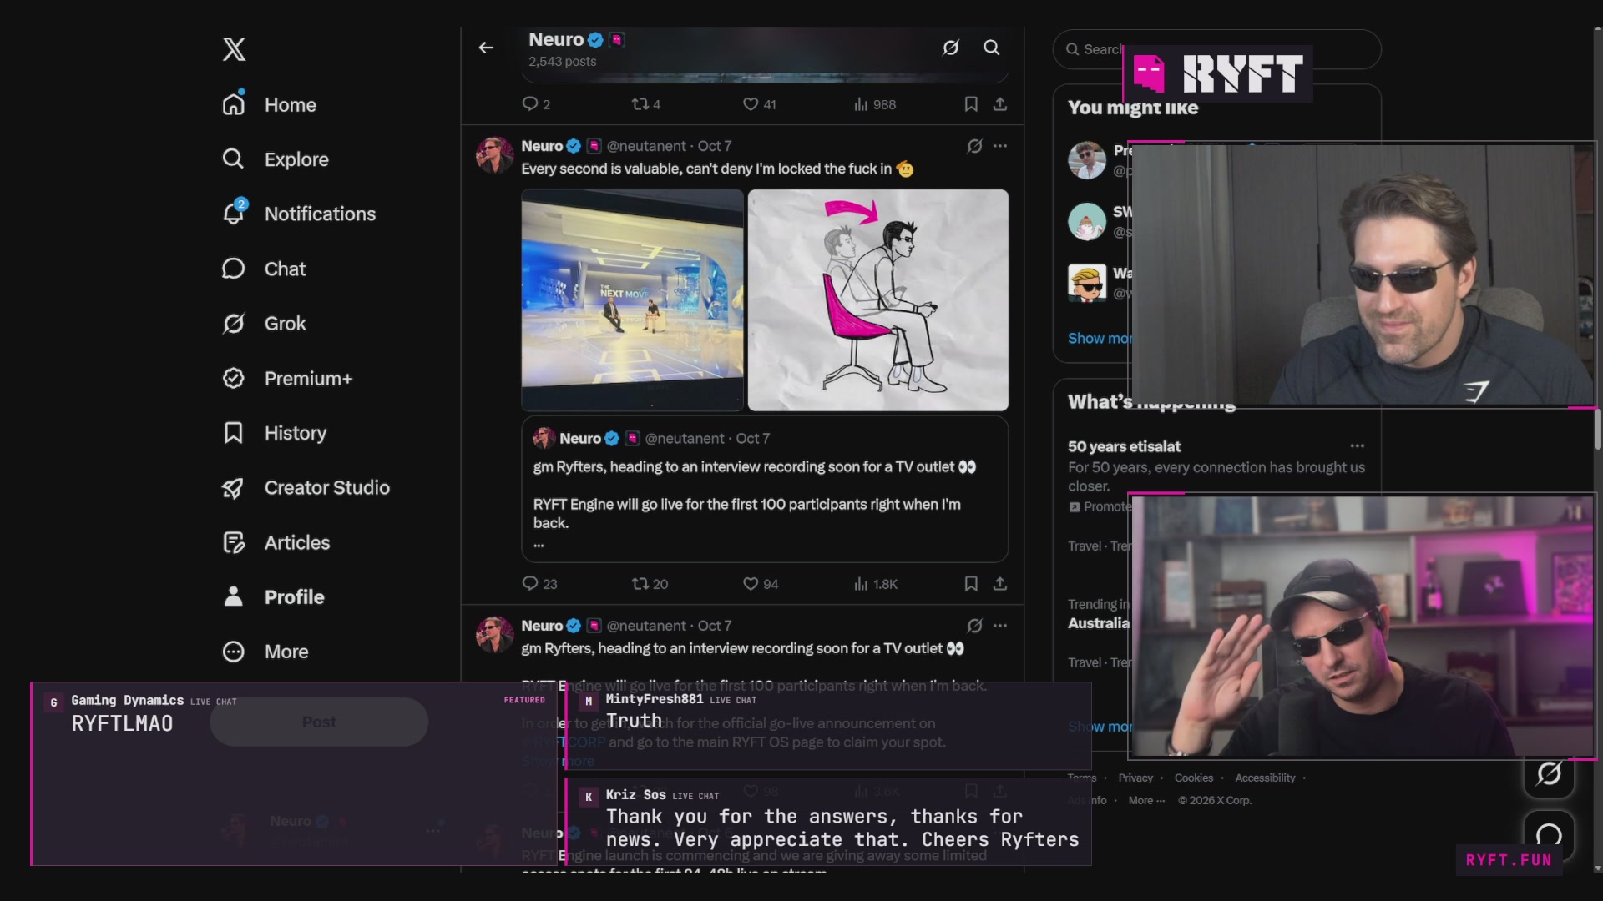Click the @neutanent handle on the quoted post
Screen dimensions: 1603x901
point(685,439)
